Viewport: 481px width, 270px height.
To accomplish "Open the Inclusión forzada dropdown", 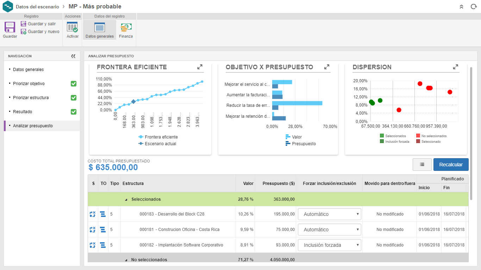I will [x=329, y=245].
